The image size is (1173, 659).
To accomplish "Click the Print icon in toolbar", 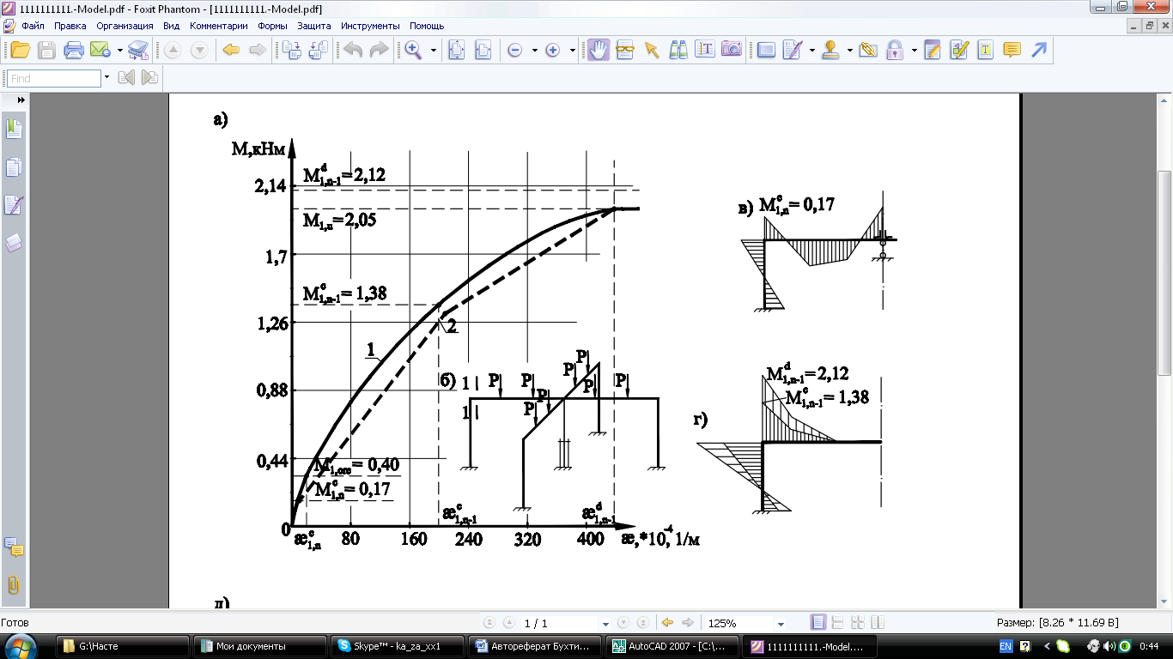I will 74,50.
